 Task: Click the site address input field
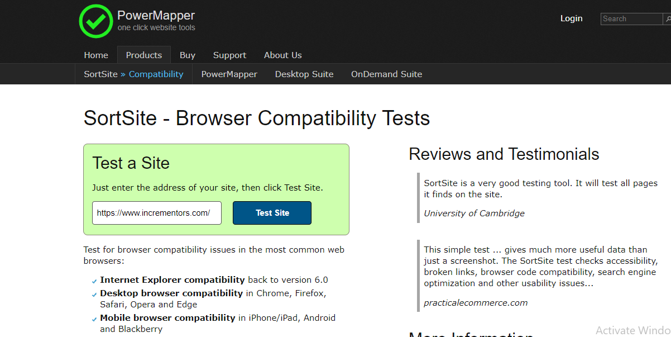point(157,213)
